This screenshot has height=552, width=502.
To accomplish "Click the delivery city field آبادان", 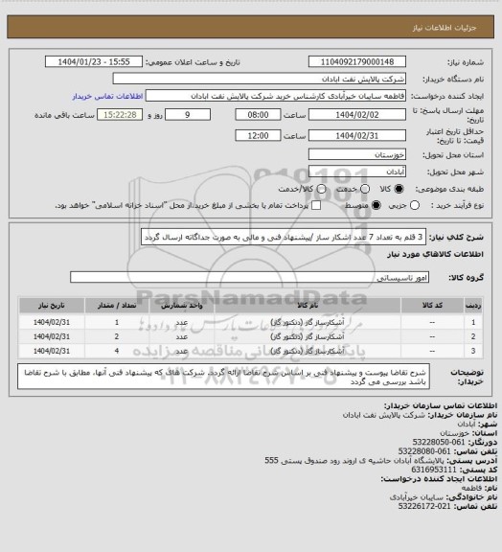I will 357,172.
